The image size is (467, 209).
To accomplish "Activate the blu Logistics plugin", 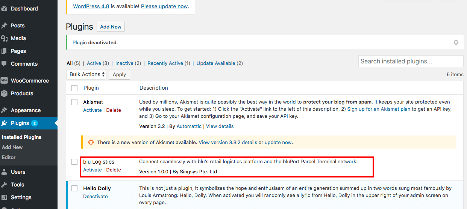I will tap(92, 170).
